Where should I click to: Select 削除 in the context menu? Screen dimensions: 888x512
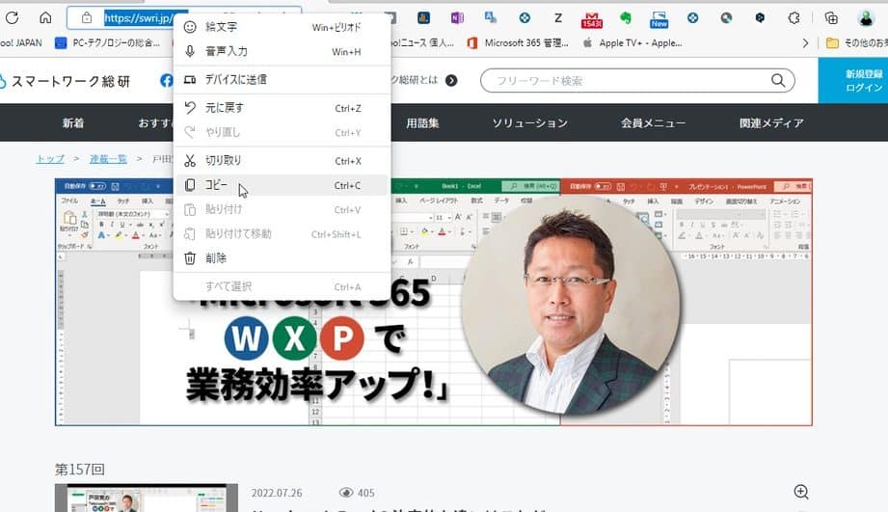[x=216, y=258]
